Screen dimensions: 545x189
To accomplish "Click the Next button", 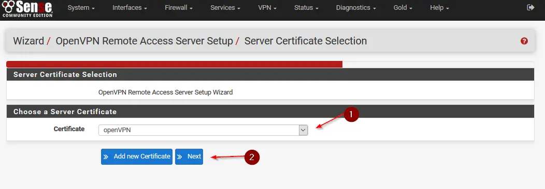I will point(189,157).
